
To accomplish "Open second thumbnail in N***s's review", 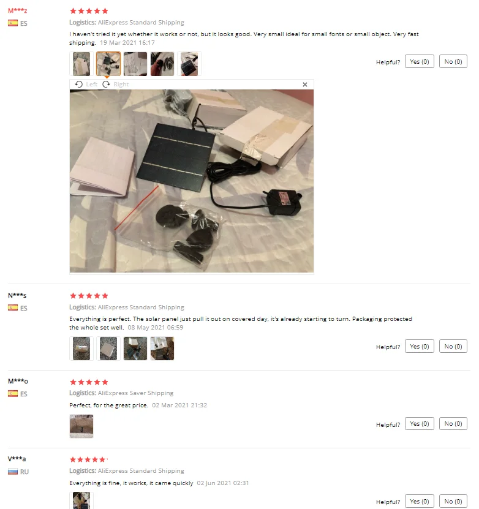I will (x=108, y=349).
